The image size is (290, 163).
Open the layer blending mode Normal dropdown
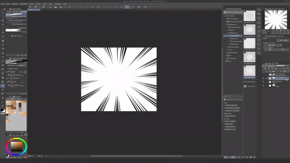(271, 66)
